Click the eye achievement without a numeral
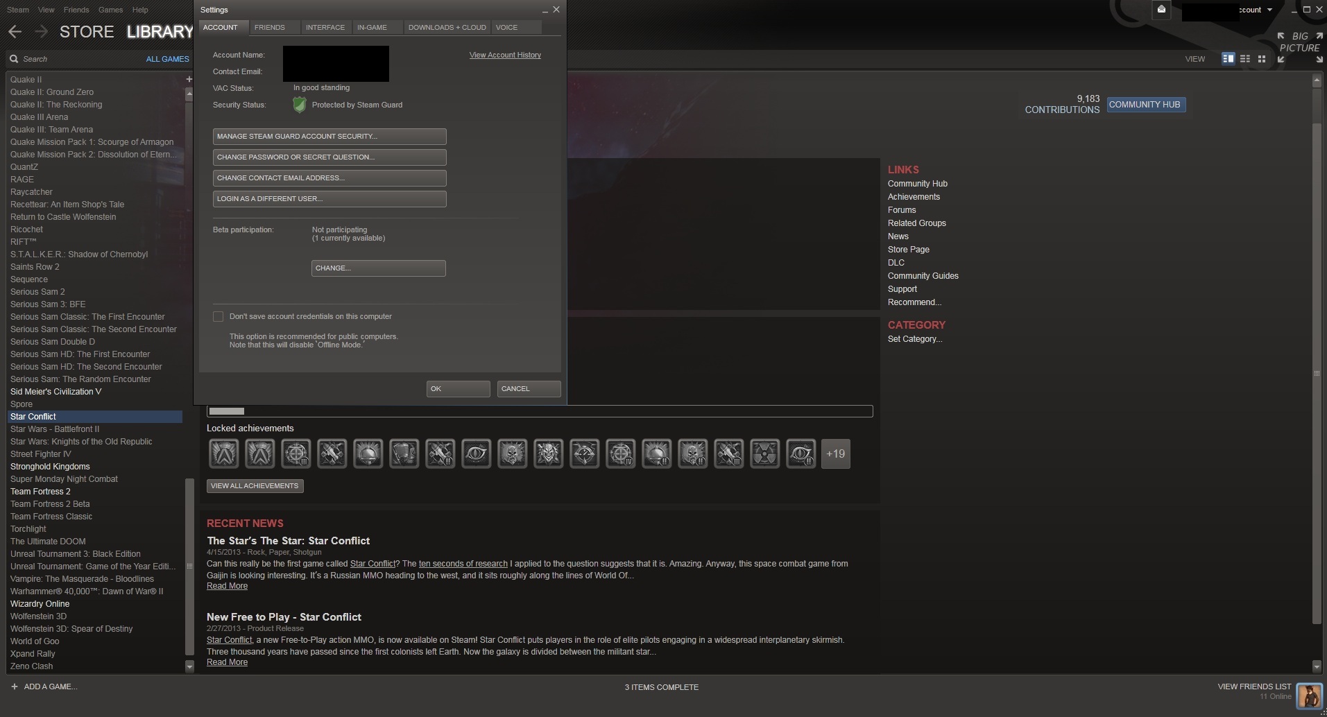 (x=476, y=453)
